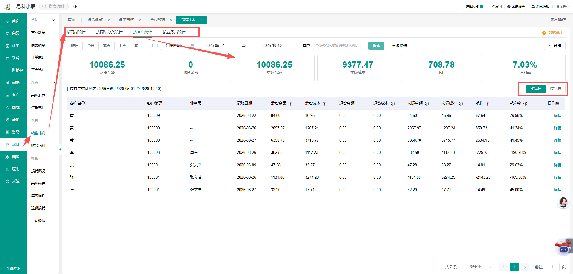Open the 商城 sidebar module

13,107
